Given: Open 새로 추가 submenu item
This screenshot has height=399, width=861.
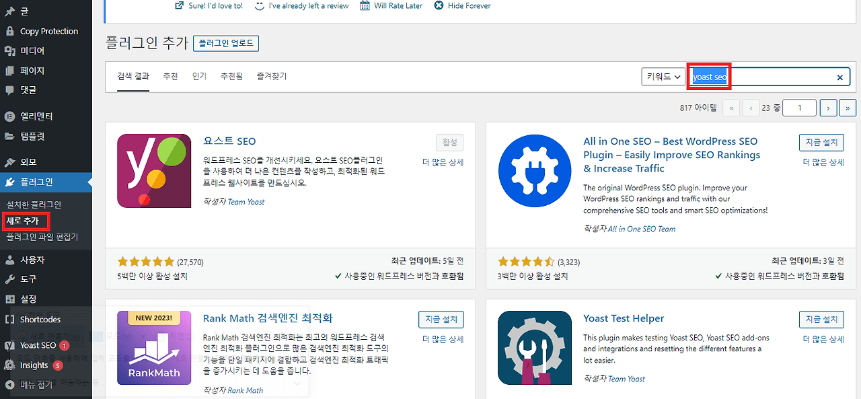Looking at the screenshot, I should point(23,221).
